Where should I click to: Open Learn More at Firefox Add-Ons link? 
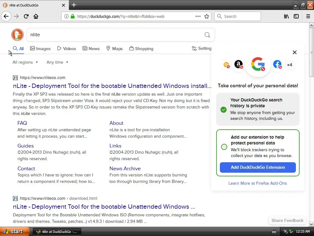coord(258,183)
